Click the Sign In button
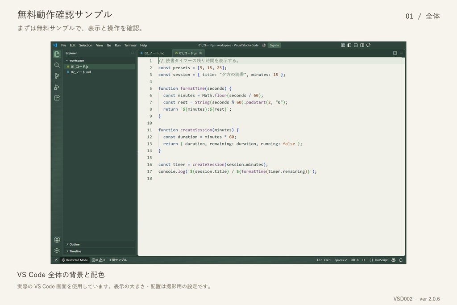Viewport: 457px width, 305px height. point(274,45)
